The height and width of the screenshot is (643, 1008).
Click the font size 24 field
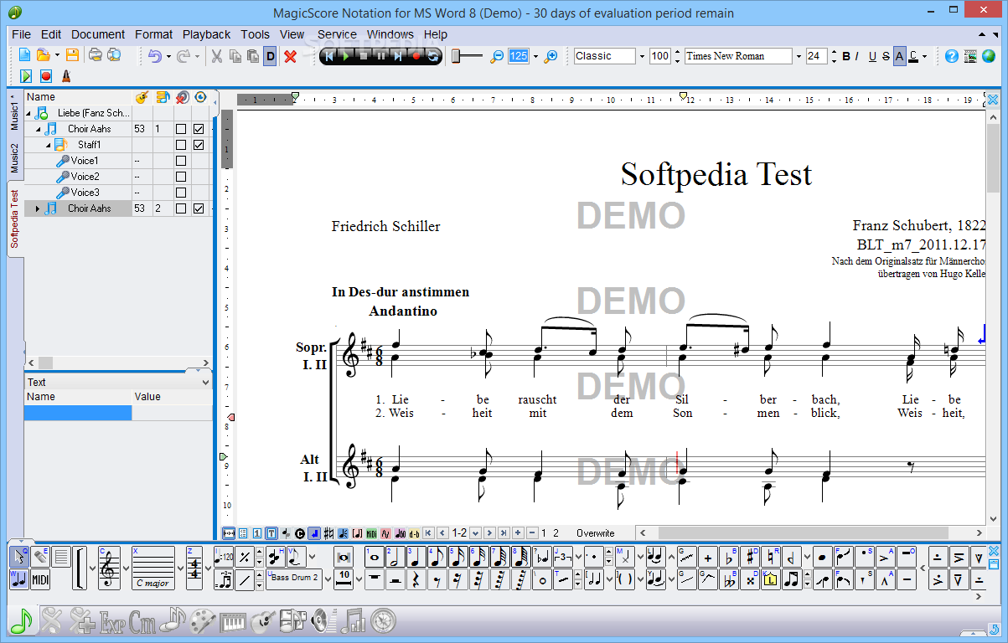pyautogui.click(x=816, y=56)
